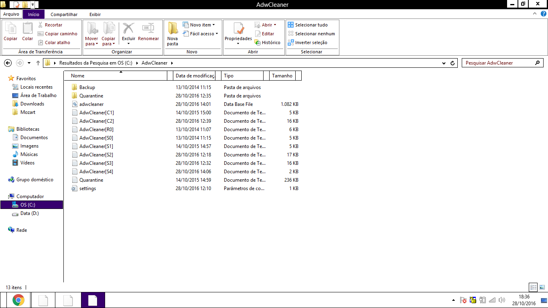The width and height of the screenshot is (548, 308).
Task: Click the Up one level arrow
Action: [38, 63]
